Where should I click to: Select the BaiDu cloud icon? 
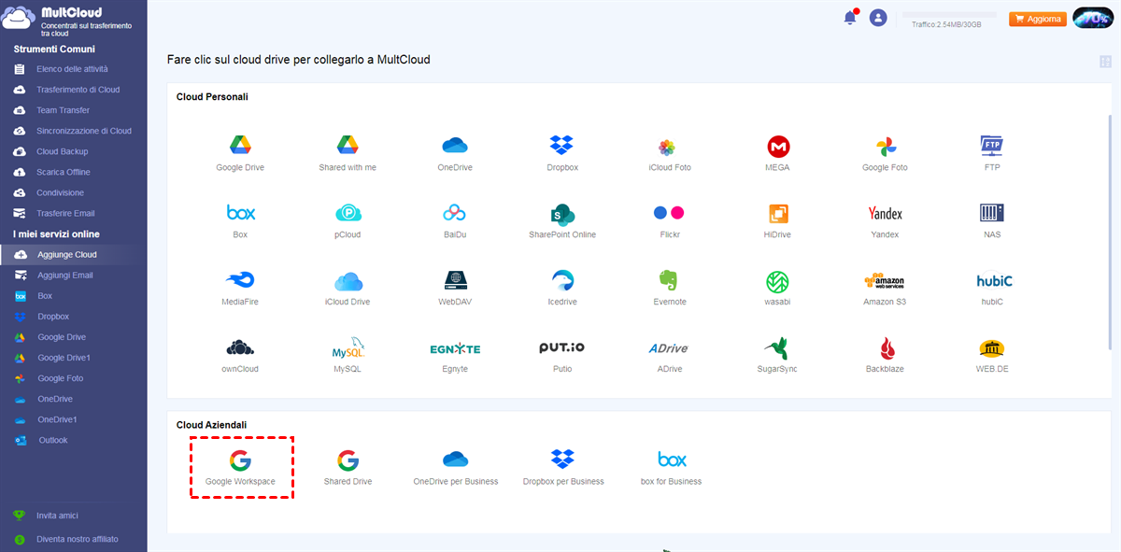[x=454, y=213]
